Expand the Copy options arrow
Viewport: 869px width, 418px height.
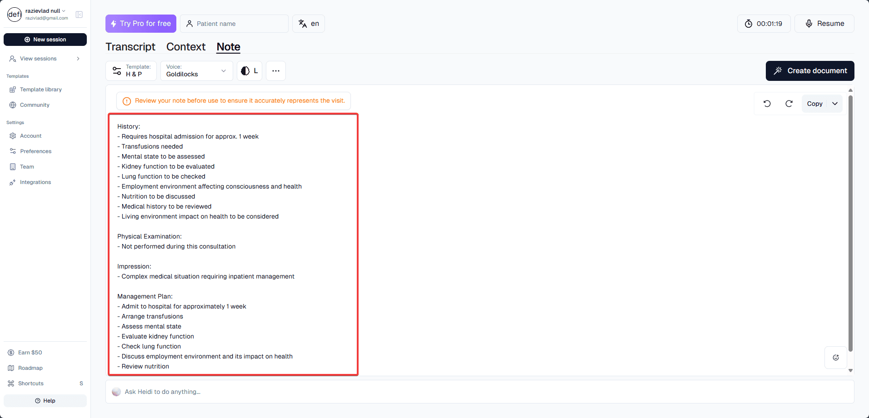(835, 104)
